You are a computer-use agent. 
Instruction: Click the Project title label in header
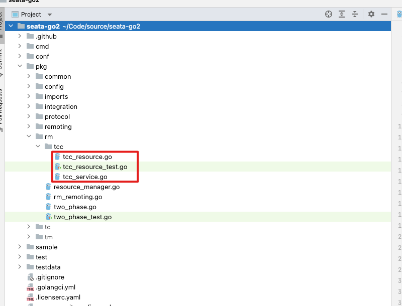coord(31,15)
